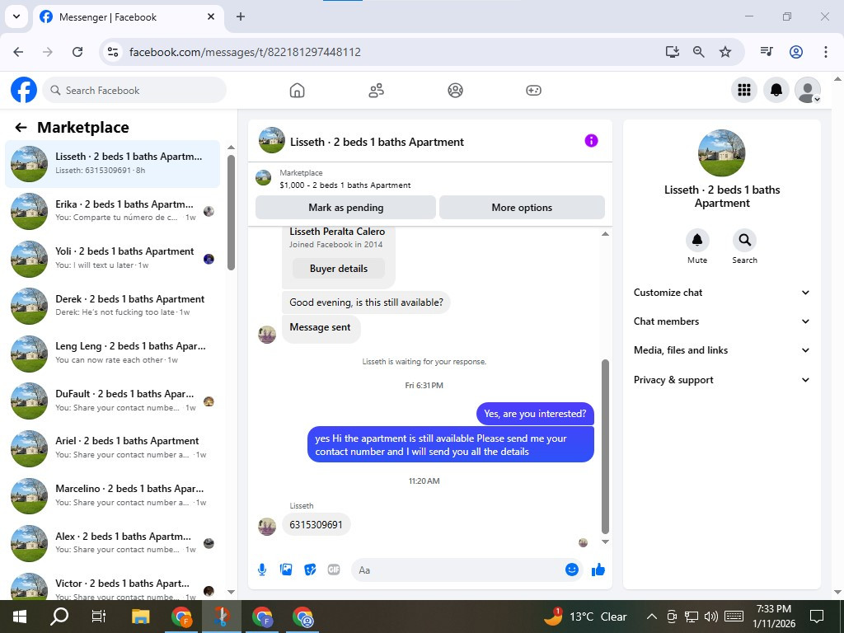Open the Facebook menu grid icon
Screen dimensions: 844x633
coord(744,90)
